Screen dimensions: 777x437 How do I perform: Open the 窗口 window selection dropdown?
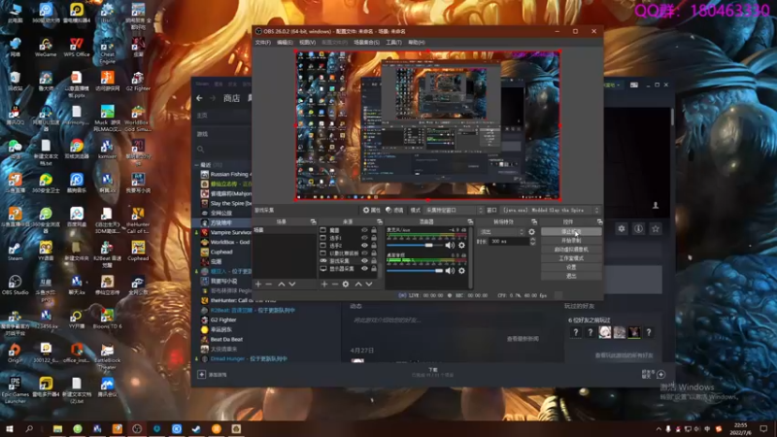550,210
